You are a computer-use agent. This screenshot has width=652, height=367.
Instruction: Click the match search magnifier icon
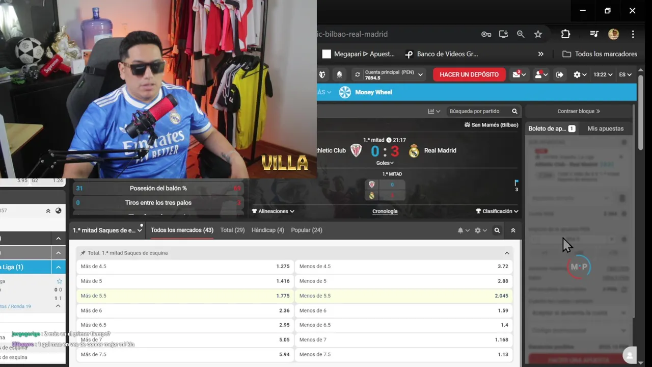tap(514, 111)
